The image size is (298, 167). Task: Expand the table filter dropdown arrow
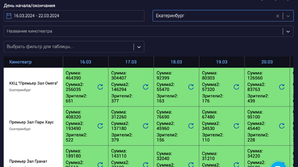point(139,47)
